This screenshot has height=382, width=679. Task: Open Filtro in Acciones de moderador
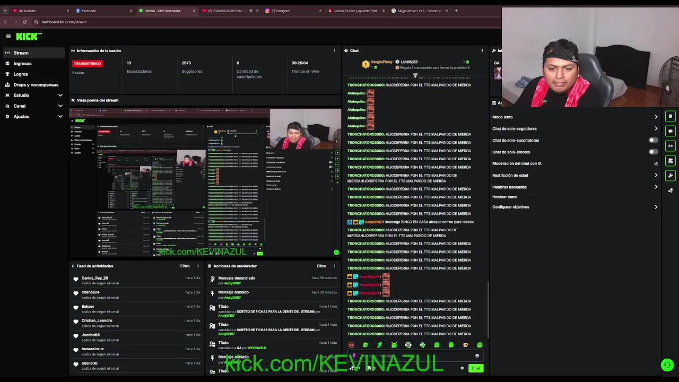(x=321, y=266)
